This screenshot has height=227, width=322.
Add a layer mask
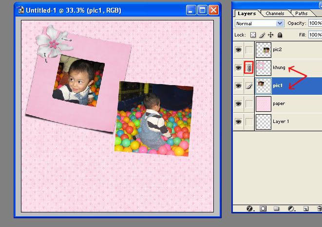[x=263, y=209]
